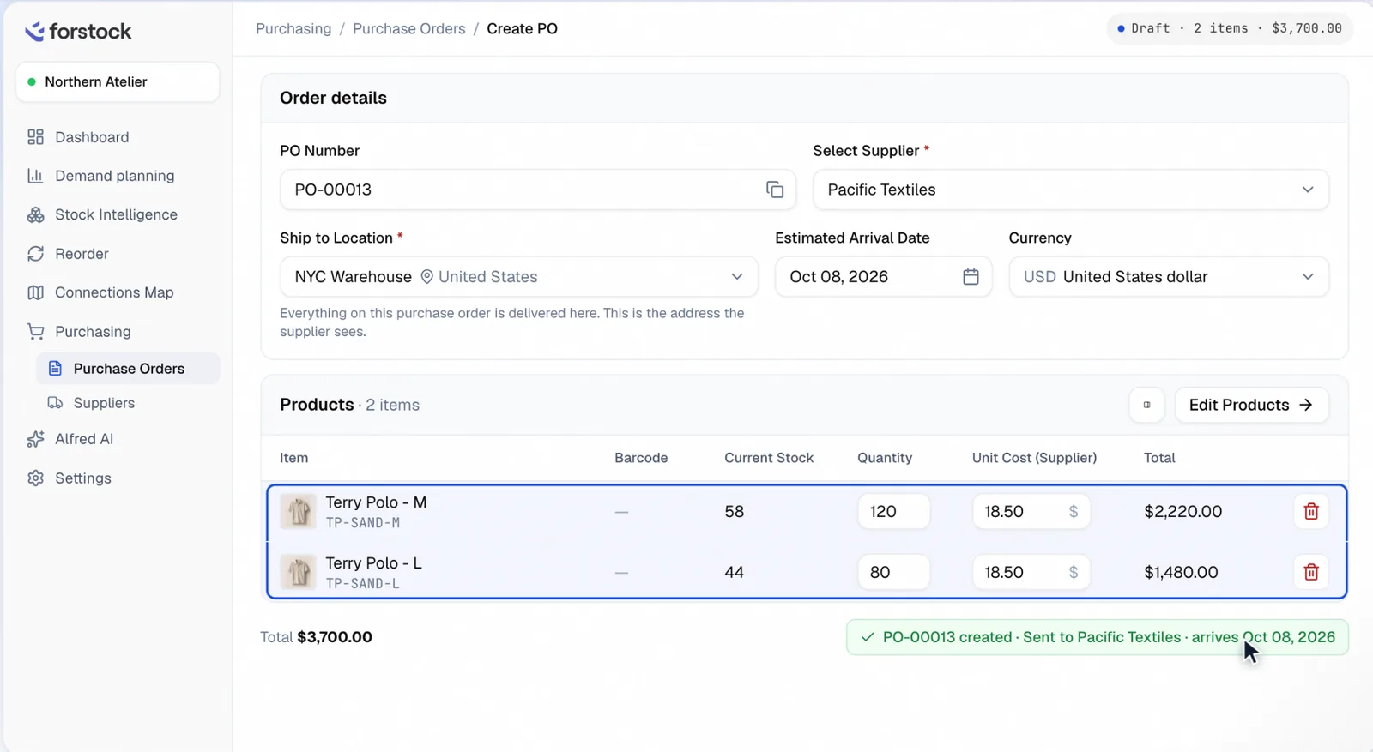Switch workspace via Northern Atelier selector
This screenshot has width=1373, height=752.
coord(118,82)
